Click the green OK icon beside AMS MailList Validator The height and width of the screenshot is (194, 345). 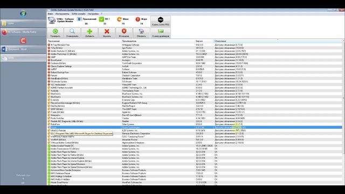pos(49,179)
